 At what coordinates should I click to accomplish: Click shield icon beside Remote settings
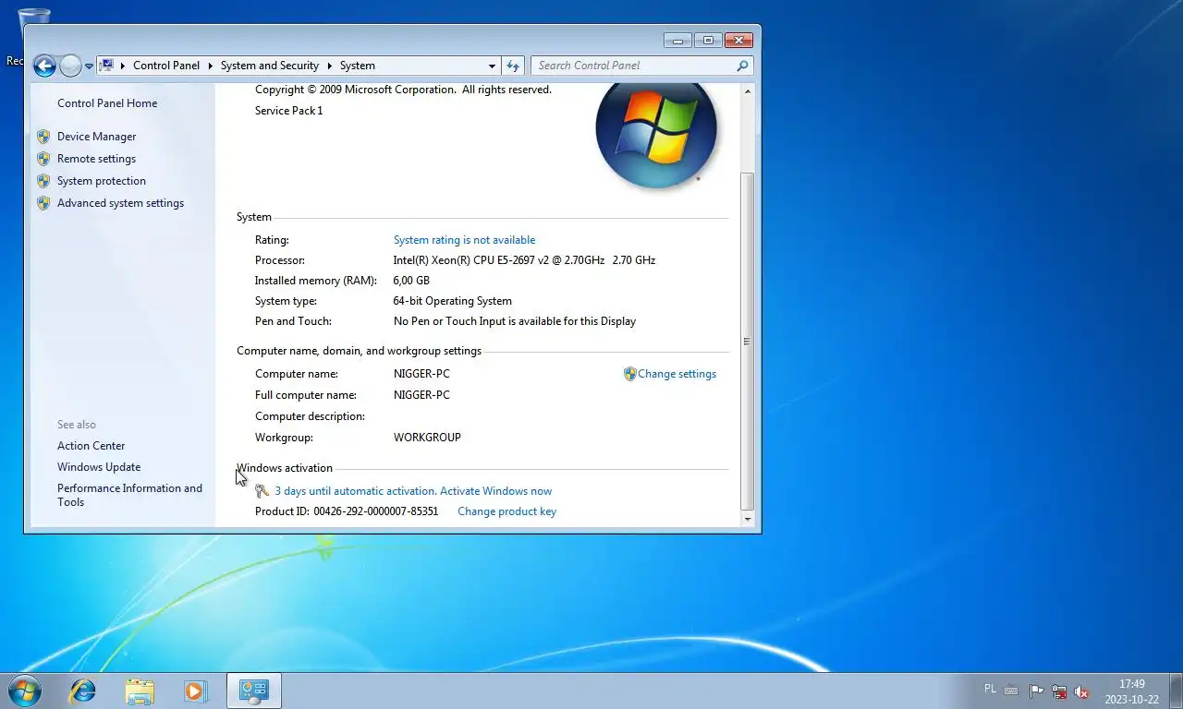(43, 159)
